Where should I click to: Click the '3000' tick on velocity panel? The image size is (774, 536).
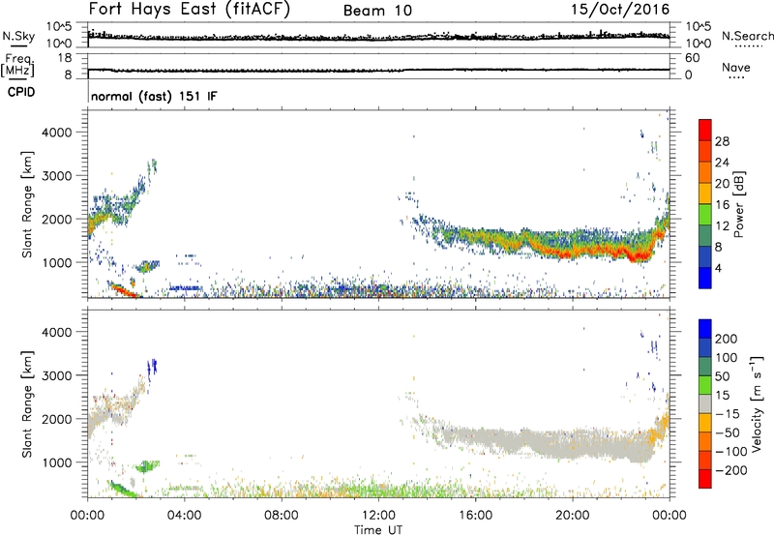tap(57, 375)
